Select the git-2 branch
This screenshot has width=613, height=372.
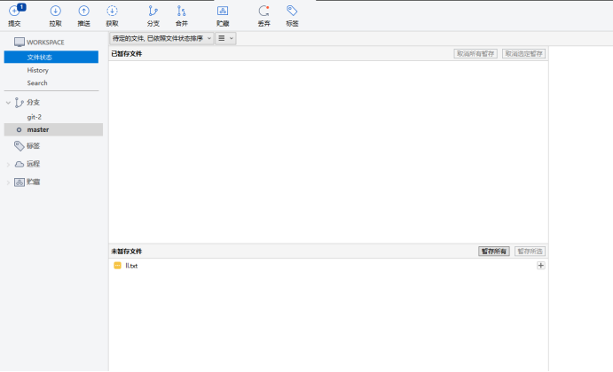[x=35, y=117]
